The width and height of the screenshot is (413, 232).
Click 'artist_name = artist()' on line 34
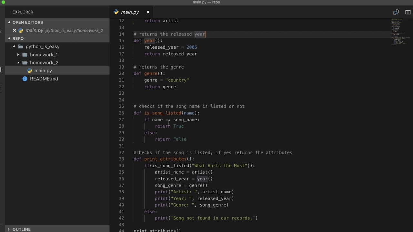coord(184,172)
